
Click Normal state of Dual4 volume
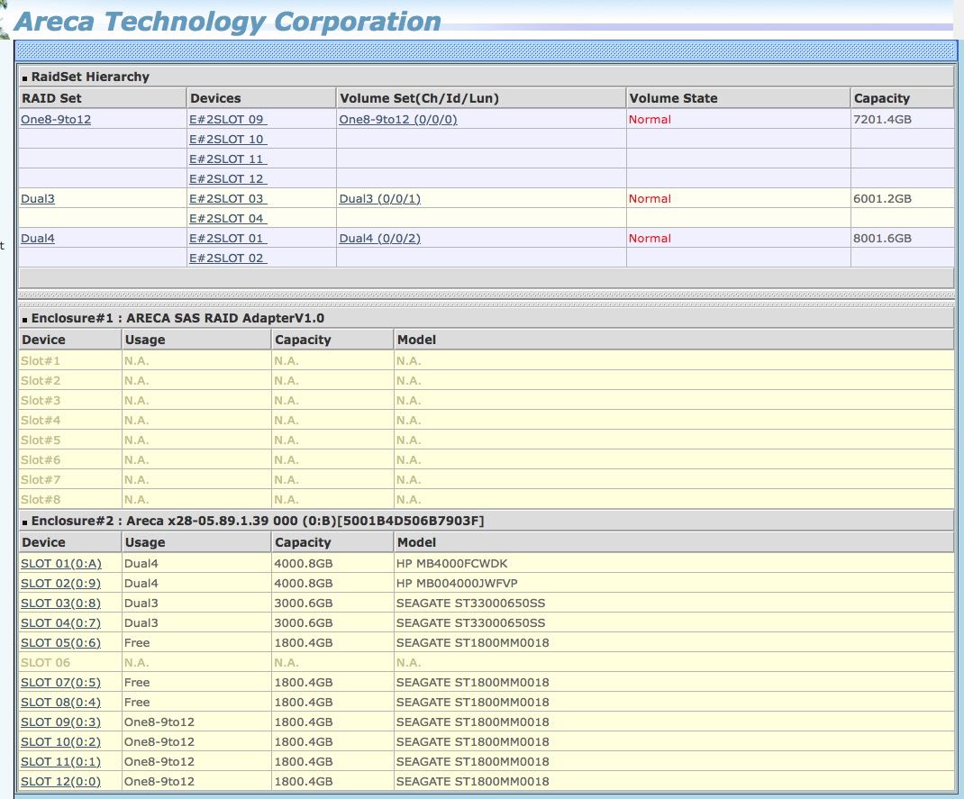pyautogui.click(x=650, y=238)
